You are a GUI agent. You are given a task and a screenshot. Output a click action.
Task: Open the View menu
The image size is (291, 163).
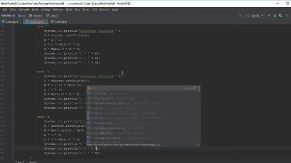13,10
